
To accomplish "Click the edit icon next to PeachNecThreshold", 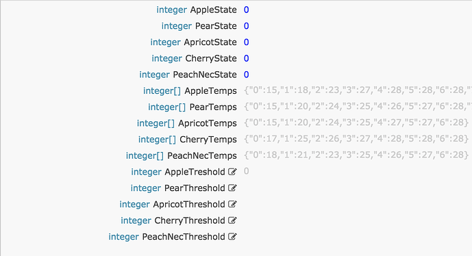I will tap(232, 237).
